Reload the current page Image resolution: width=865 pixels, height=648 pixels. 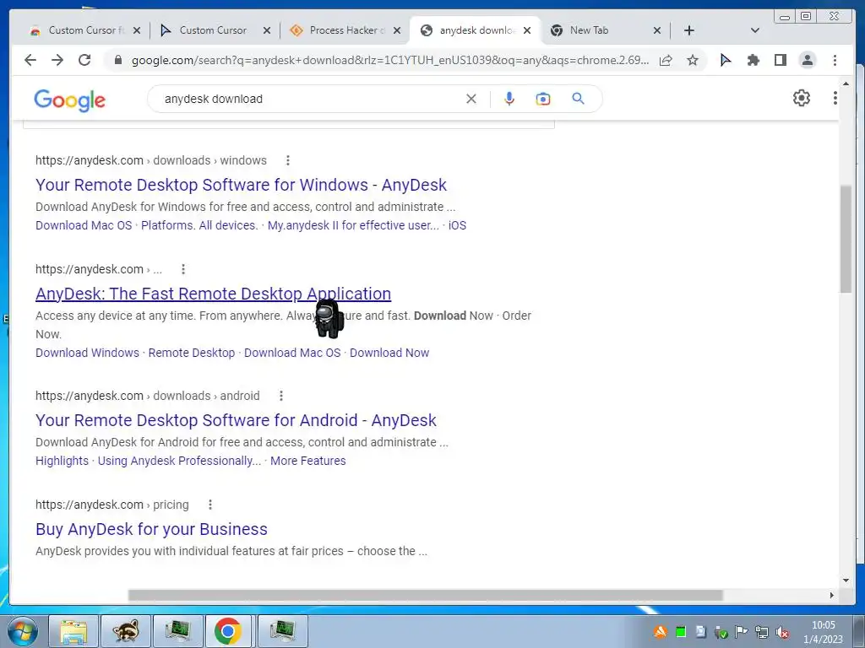point(84,60)
